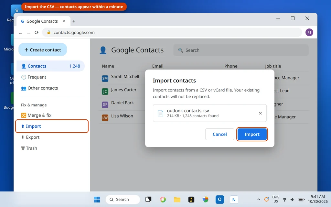Click the Merge & fix shuffle icon

pos(24,115)
